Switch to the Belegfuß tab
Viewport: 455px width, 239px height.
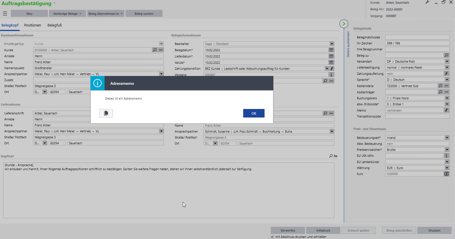[54, 25]
